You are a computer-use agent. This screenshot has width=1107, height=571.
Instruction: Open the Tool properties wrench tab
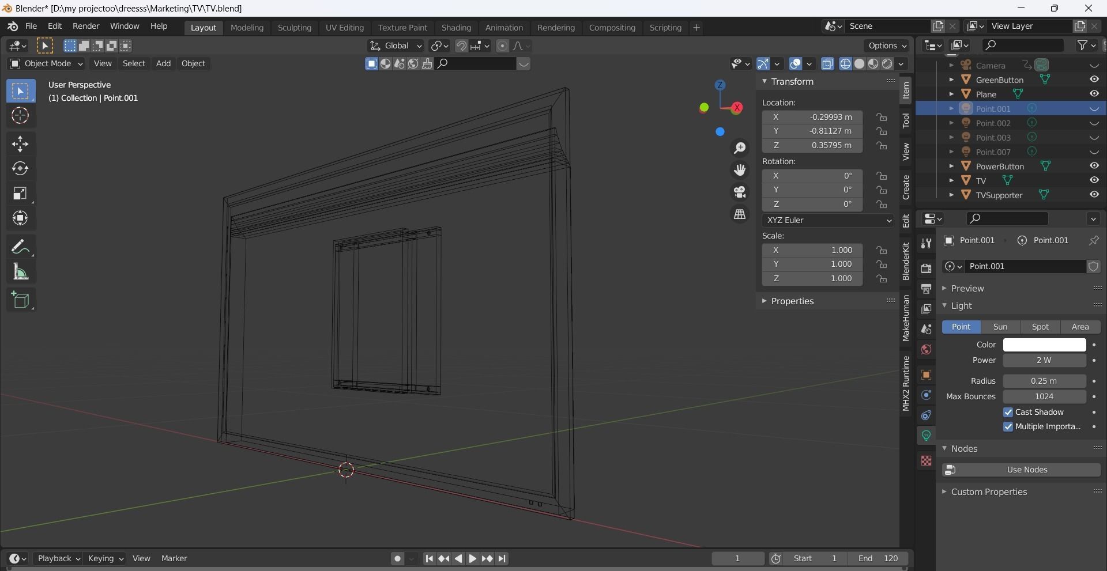926,243
